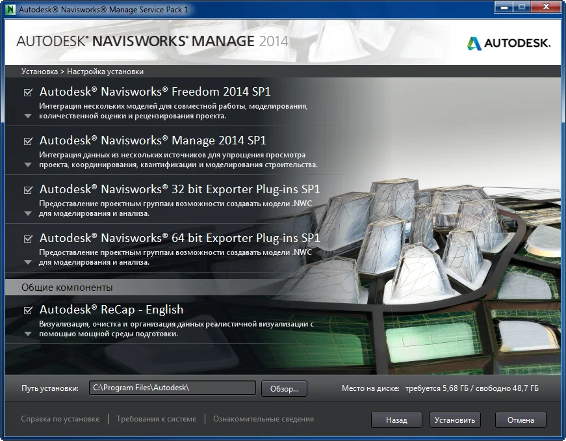Click the Navisworks icon in title bar

(10, 10)
